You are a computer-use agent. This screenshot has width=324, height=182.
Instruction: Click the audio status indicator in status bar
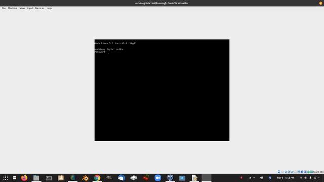pos(286,172)
